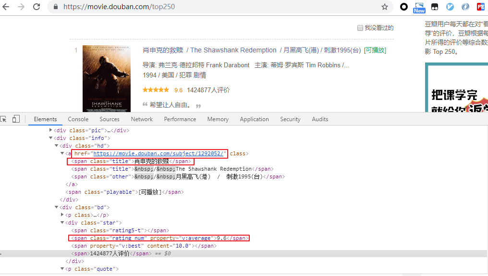Click the 9.6 rating score on page
Viewport: 488px width, 276px height.
pos(178,90)
